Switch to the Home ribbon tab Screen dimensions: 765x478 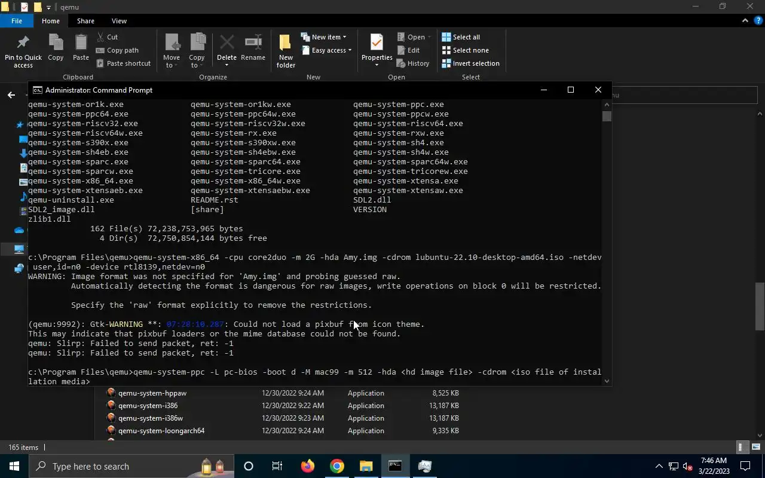(x=51, y=21)
